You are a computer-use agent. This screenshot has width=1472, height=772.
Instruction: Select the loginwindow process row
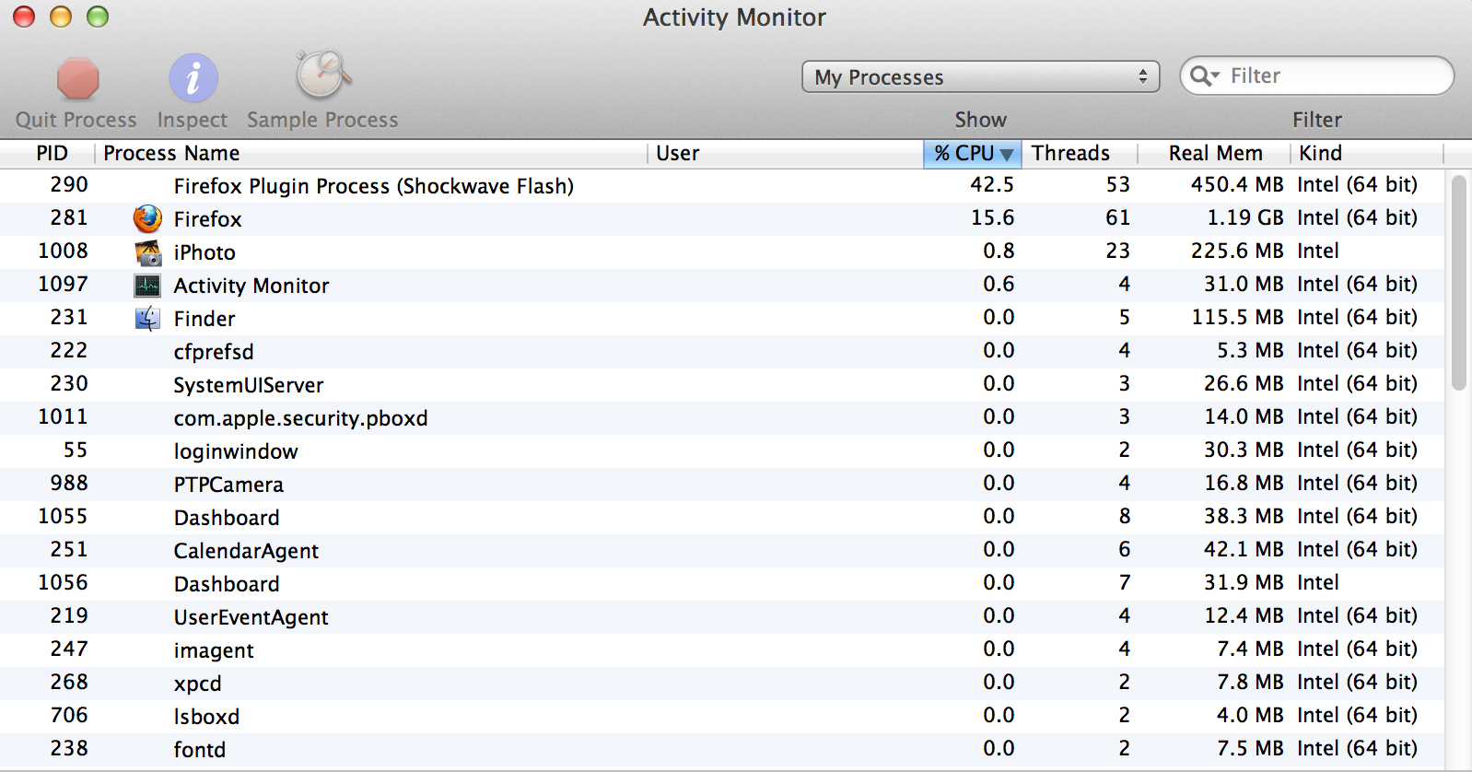722,450
